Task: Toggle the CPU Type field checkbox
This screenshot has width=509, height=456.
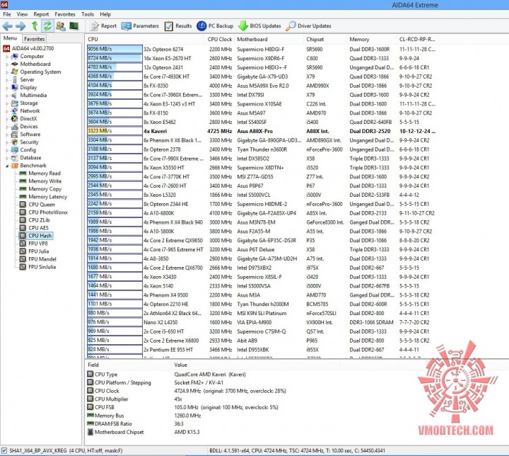Action: tap(90, 374)
